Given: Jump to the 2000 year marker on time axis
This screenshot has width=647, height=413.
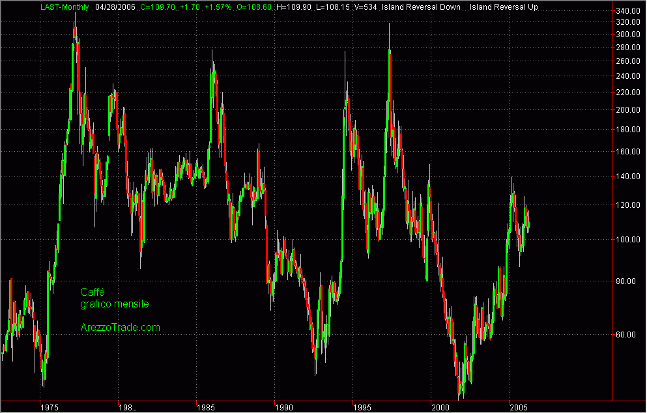Looking at the screenshot, I should (440, 407).
